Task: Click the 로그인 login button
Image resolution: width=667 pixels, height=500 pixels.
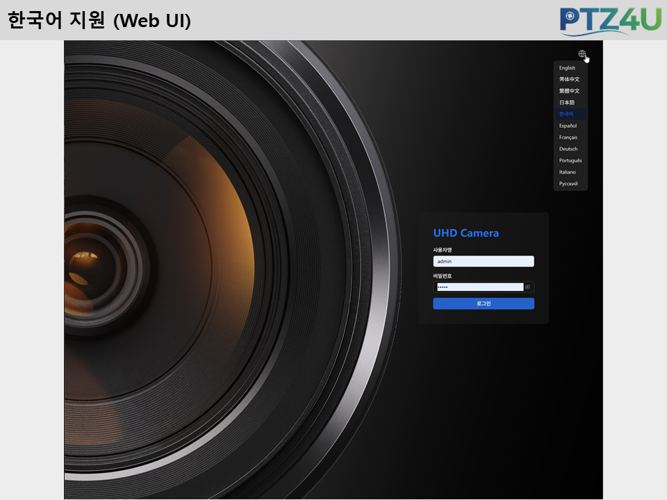Action: (484, 303)
